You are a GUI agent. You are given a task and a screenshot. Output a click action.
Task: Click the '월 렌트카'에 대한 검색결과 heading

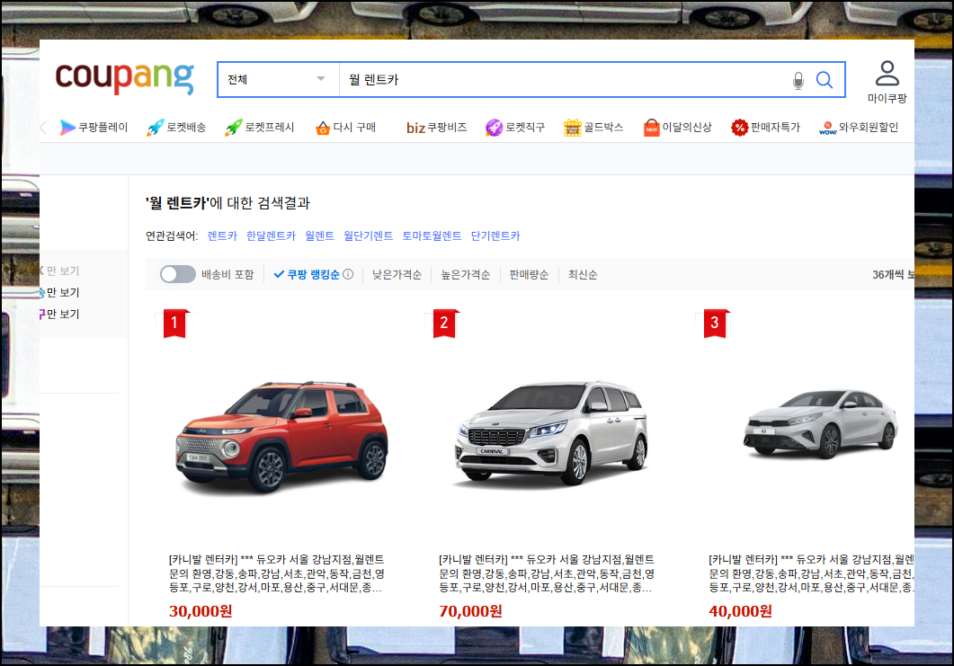(227, 203)
